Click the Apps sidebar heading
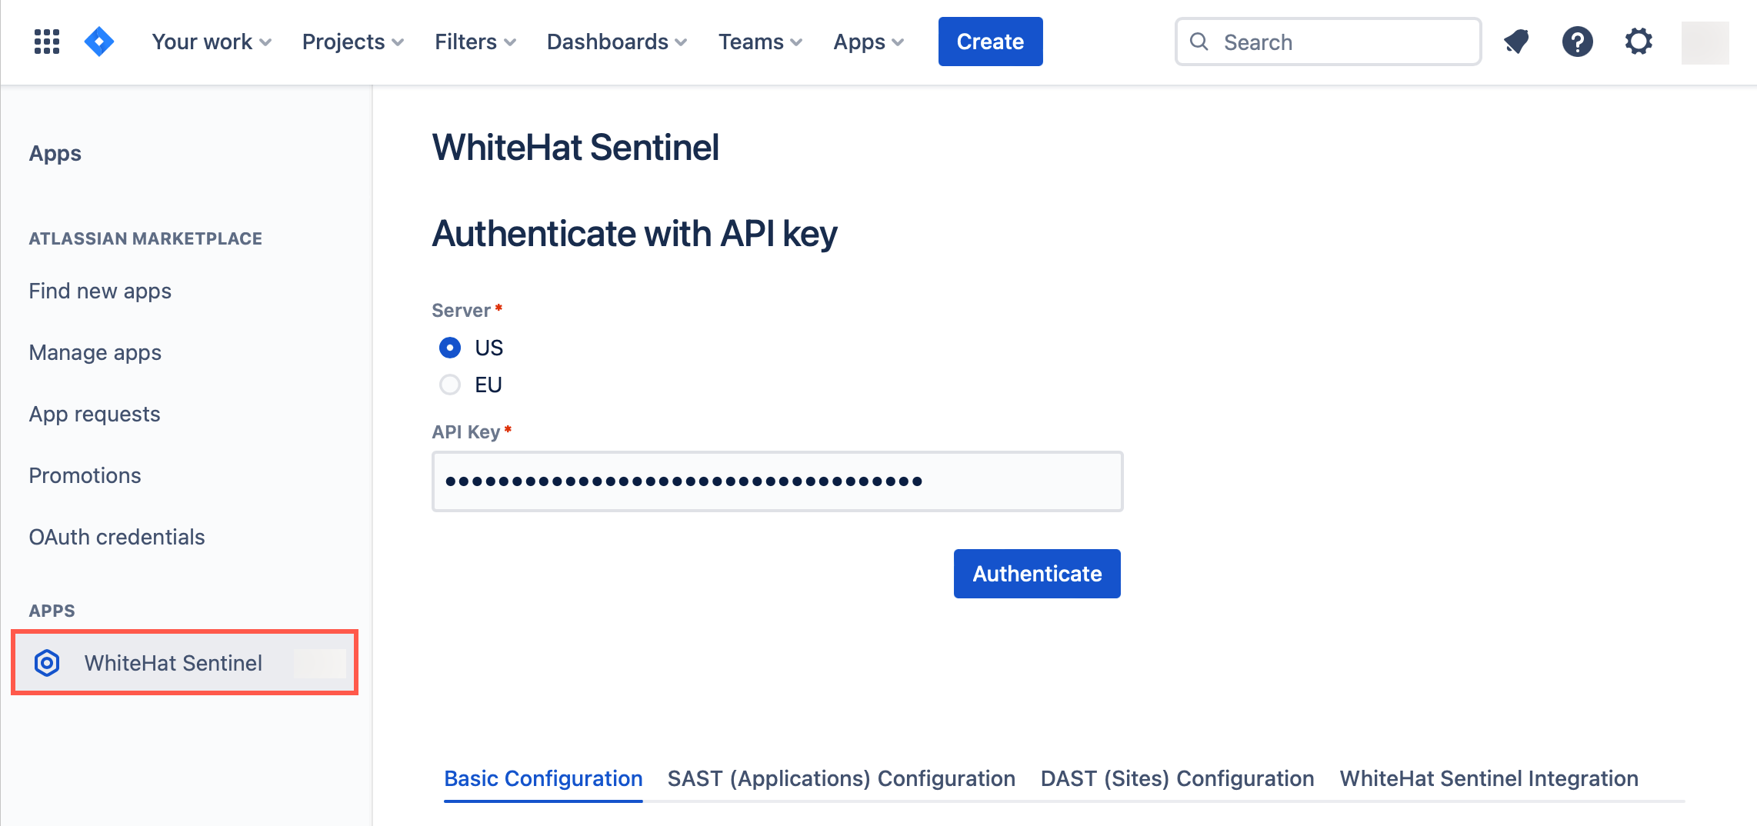 55,153
